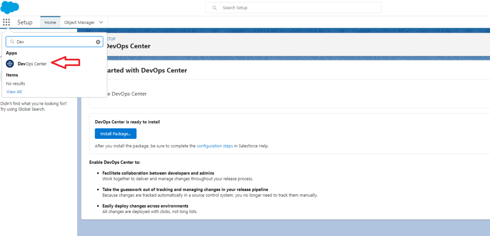Click the Items section heading
This screenshot has width=490, height=236.
click(12, 75)
